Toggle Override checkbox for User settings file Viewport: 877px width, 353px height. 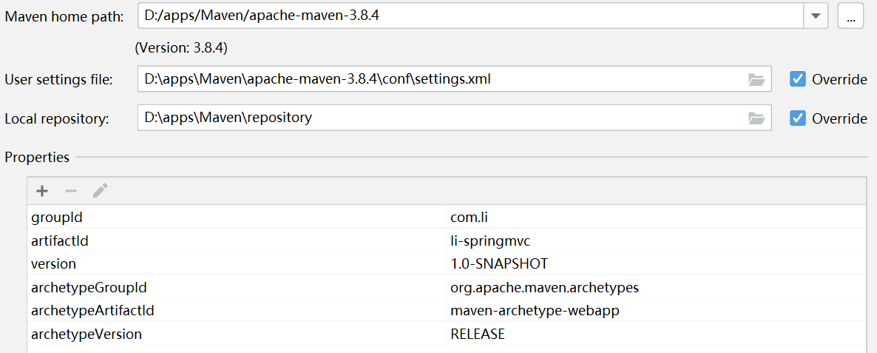coord(798,79)
